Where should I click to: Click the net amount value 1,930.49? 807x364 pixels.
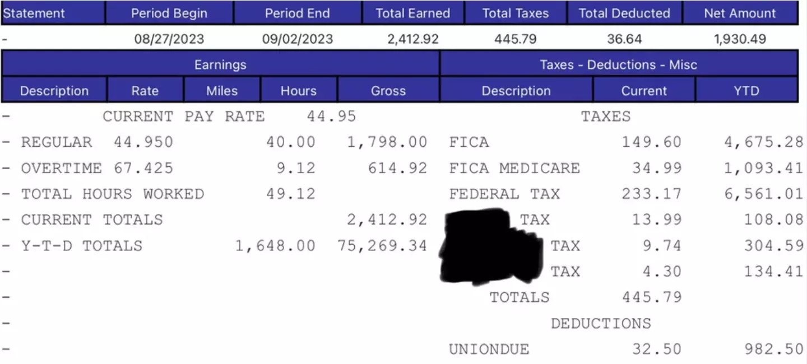coord(740,39)
